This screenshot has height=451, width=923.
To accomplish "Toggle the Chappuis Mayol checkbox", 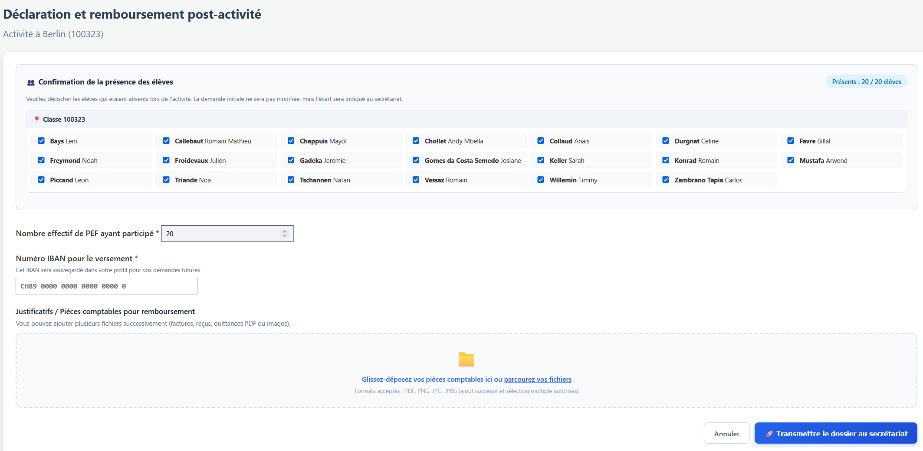I will (291, 141).
